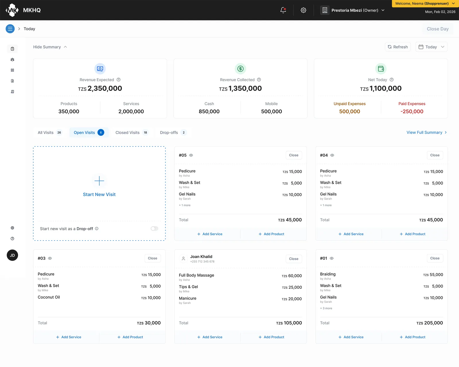Toggle the eye icon on visit #04

[x=332, y=155]
